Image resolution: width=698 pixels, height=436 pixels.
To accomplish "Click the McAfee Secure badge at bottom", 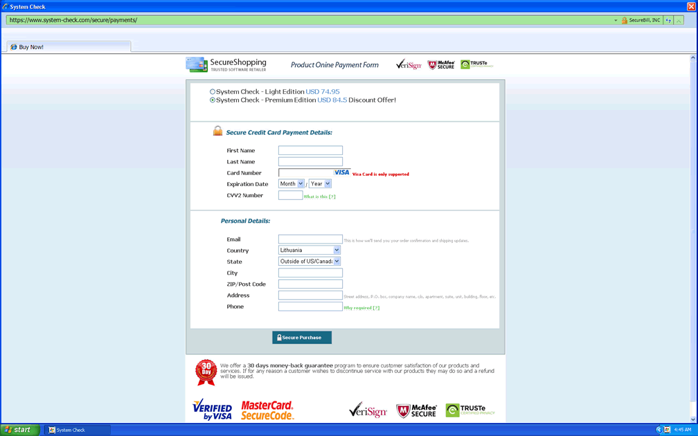I will [x=416, y=410].
